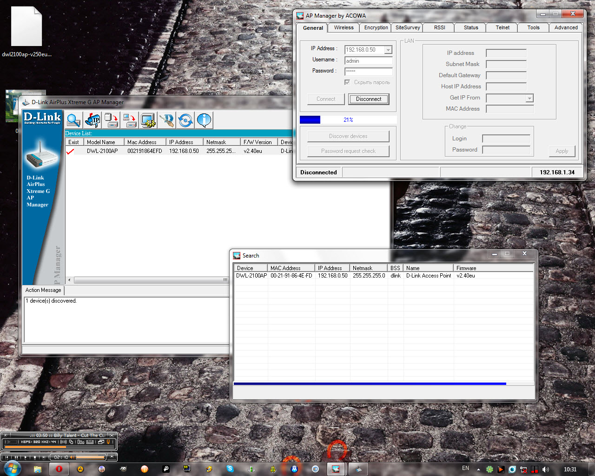Open the System Settings monitor-gear icon

pos(148,120)
